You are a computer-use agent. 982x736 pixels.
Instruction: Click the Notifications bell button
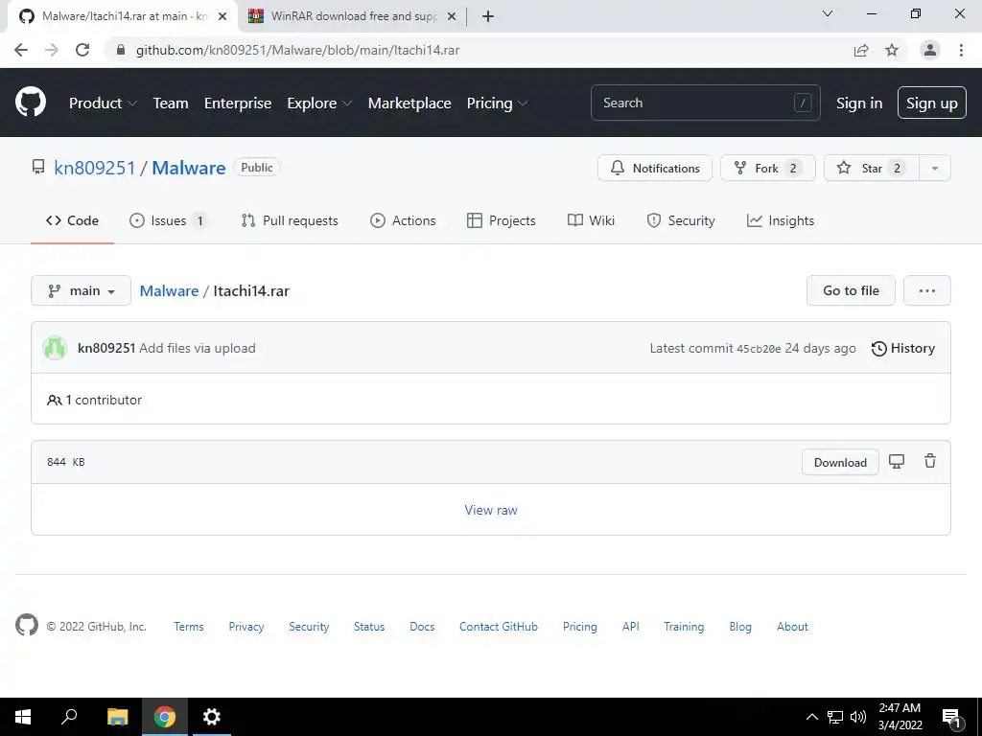[654, 168]
